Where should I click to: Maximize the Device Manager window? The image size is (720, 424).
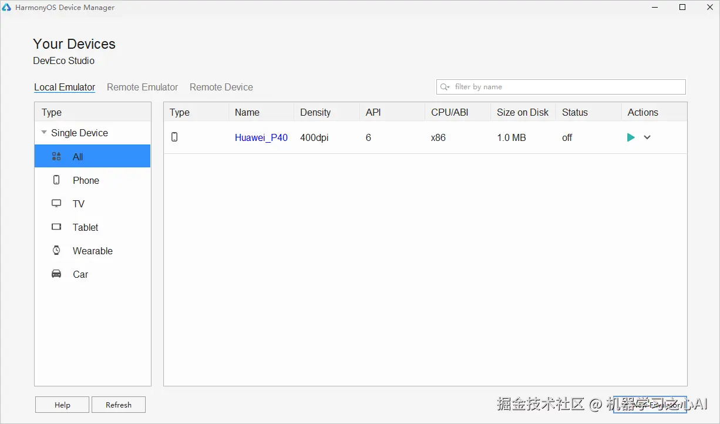pos(682,7)
